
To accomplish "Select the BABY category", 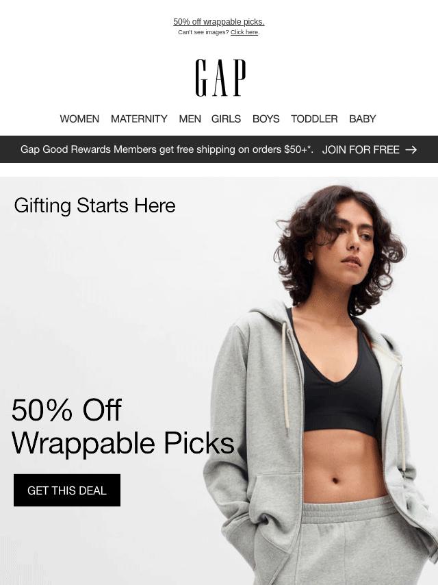I will click(362, 119).
